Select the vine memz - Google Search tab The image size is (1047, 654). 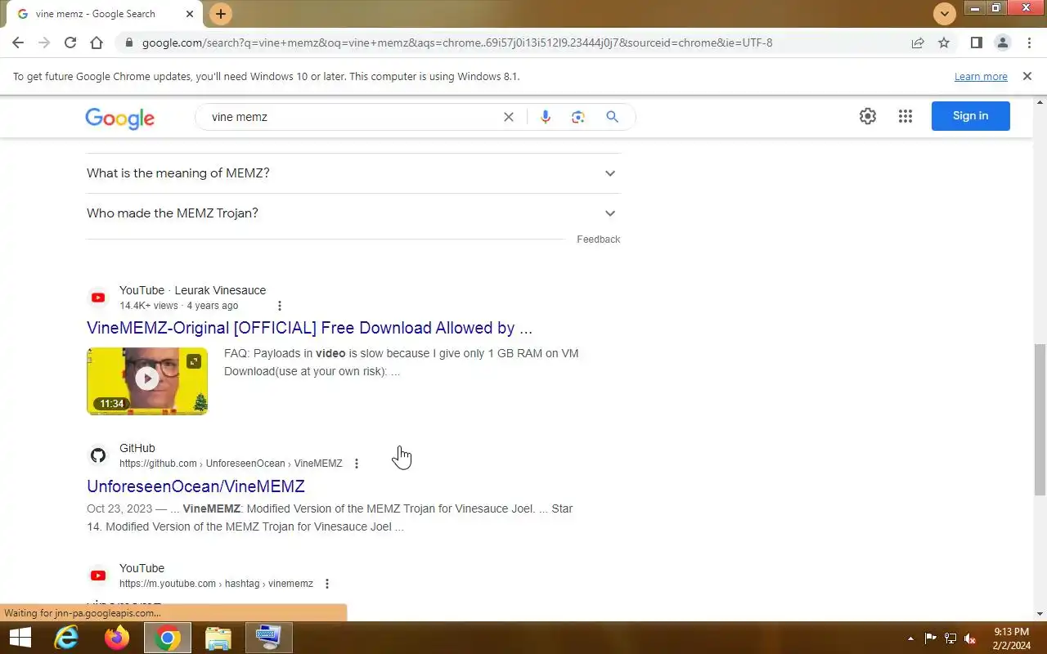(105, 14)
